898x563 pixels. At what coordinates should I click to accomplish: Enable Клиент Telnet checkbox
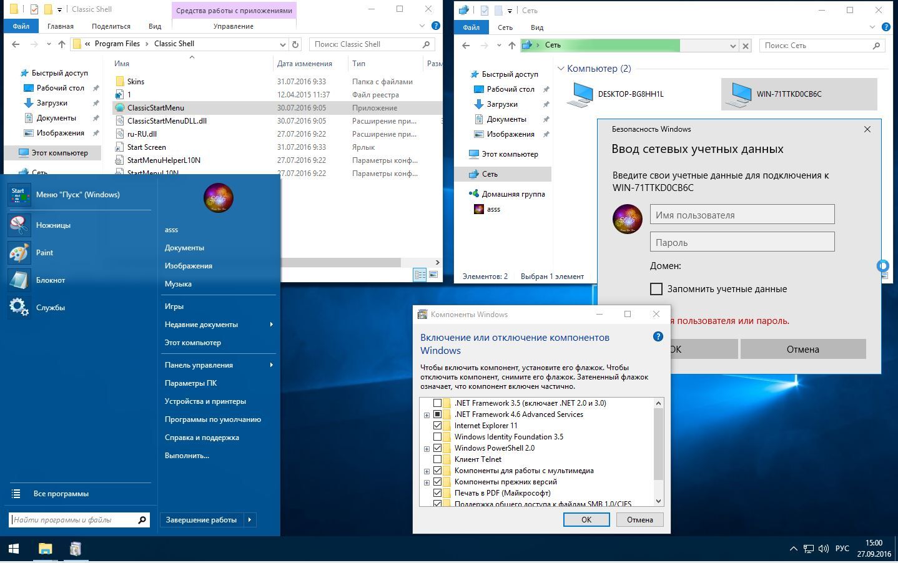click(437, 459)
